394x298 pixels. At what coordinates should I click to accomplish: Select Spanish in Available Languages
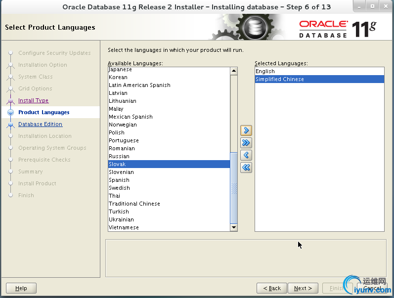169,180
